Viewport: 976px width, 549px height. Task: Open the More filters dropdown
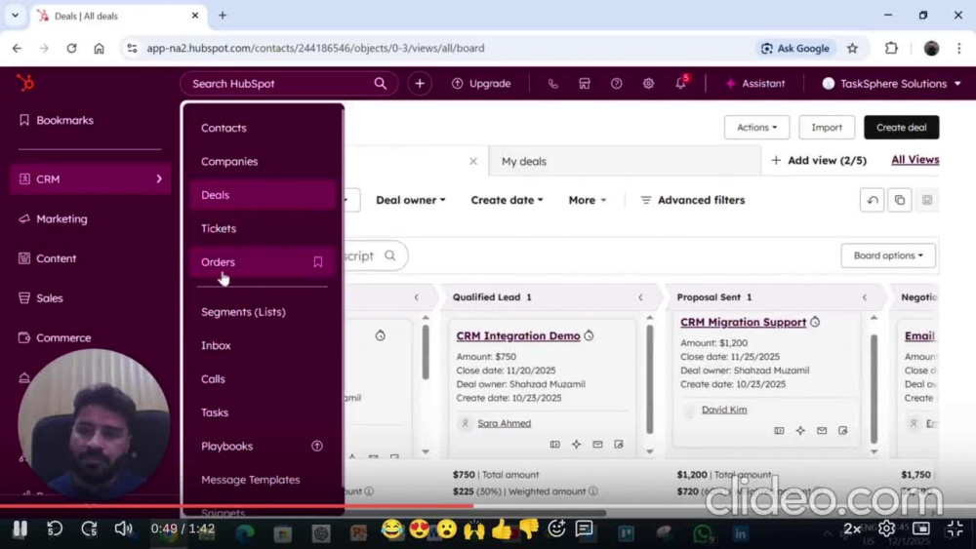(x=587, y=200)
